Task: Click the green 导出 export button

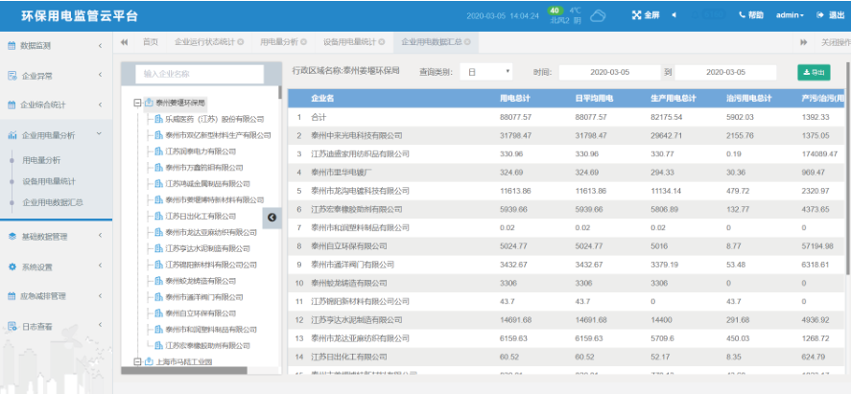Action: (814, 72)
